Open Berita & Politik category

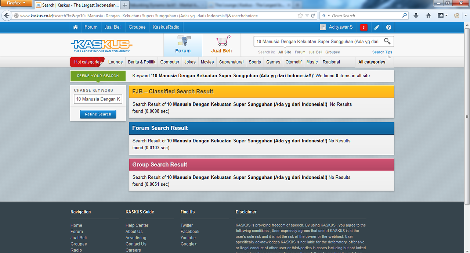(142, 62)
